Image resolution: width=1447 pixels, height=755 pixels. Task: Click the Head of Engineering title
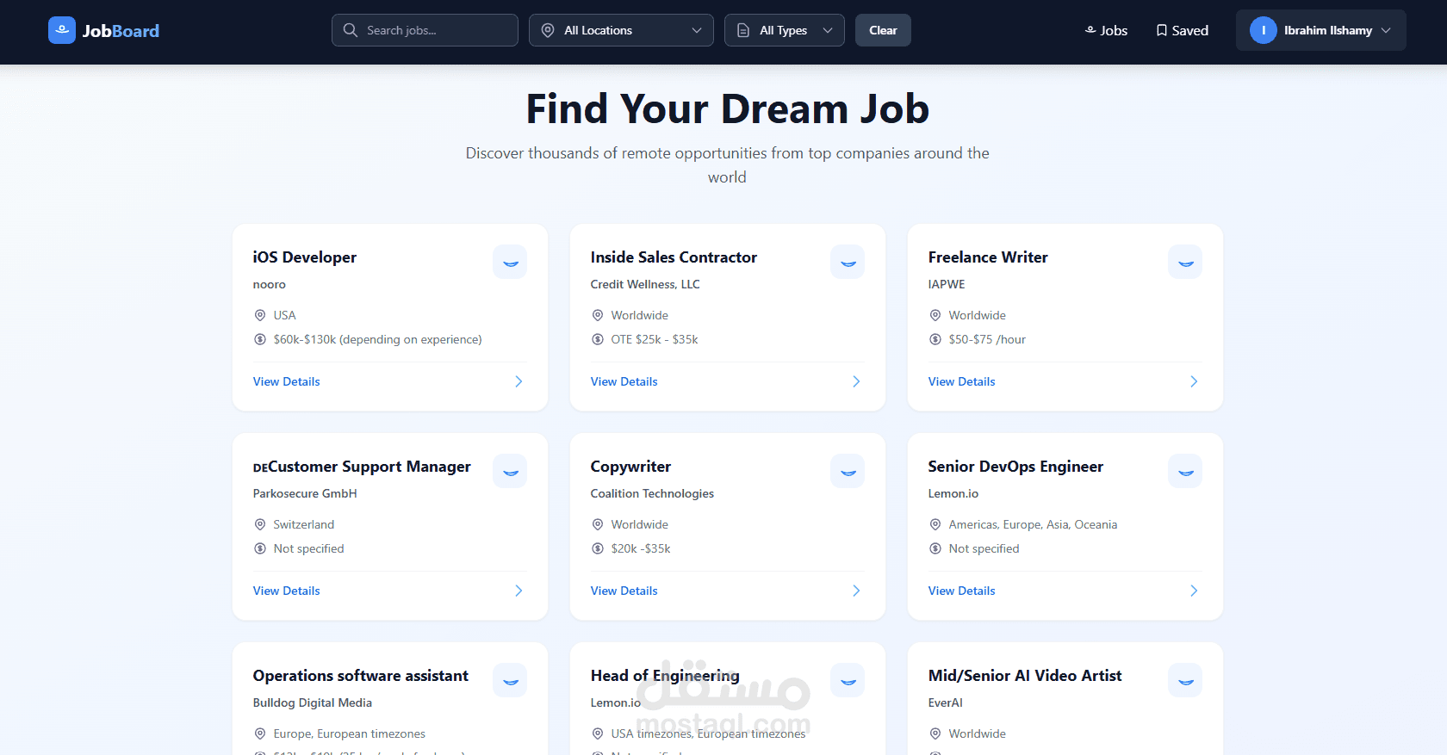(665, 676)
